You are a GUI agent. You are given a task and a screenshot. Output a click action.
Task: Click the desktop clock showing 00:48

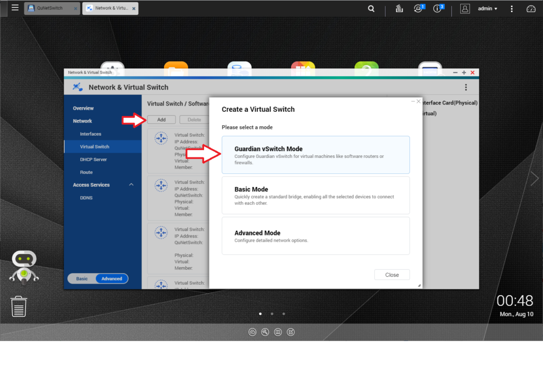pyautogui.click(x=515, y=301)
